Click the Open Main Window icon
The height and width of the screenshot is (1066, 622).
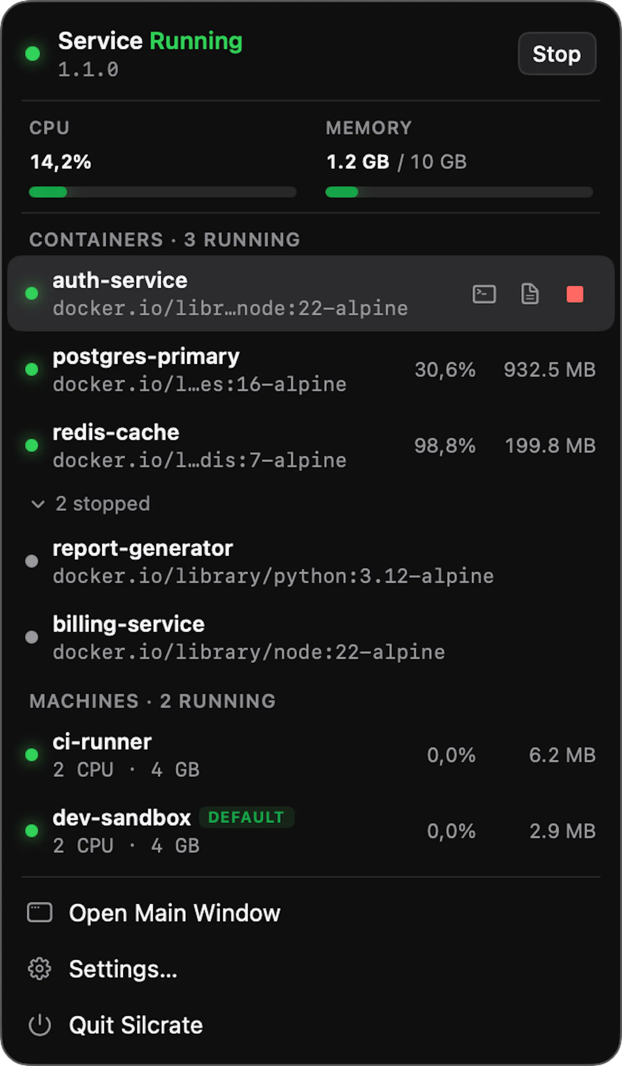coord(40,912)
